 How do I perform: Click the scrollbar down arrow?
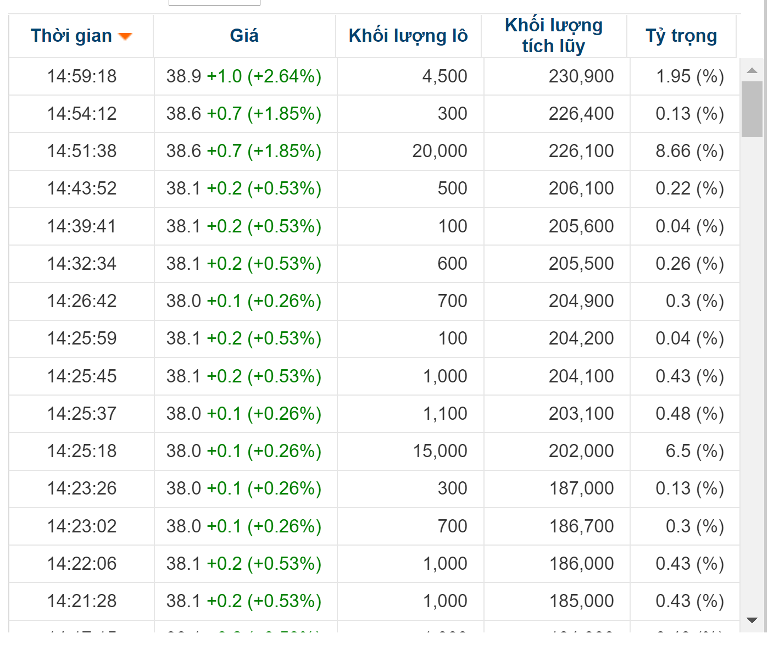752,620
